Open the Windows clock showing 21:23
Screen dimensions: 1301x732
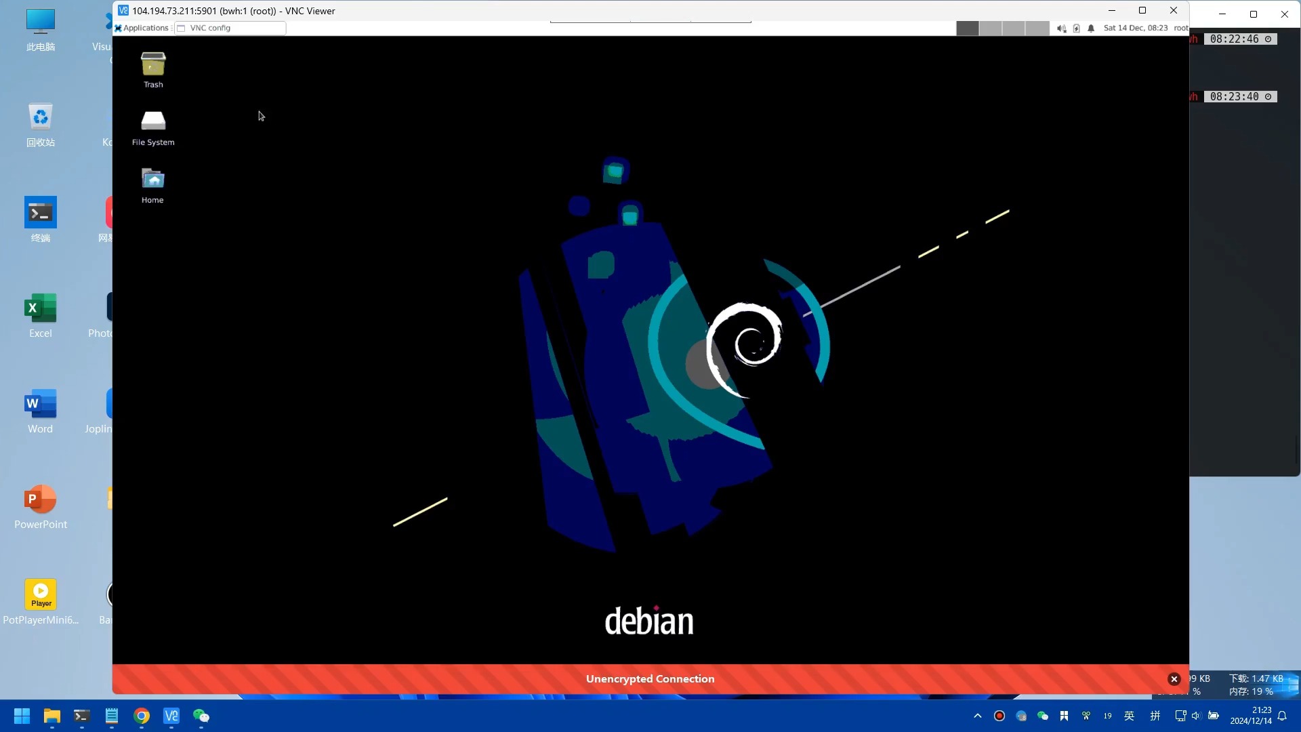(x=1251, y=716)
